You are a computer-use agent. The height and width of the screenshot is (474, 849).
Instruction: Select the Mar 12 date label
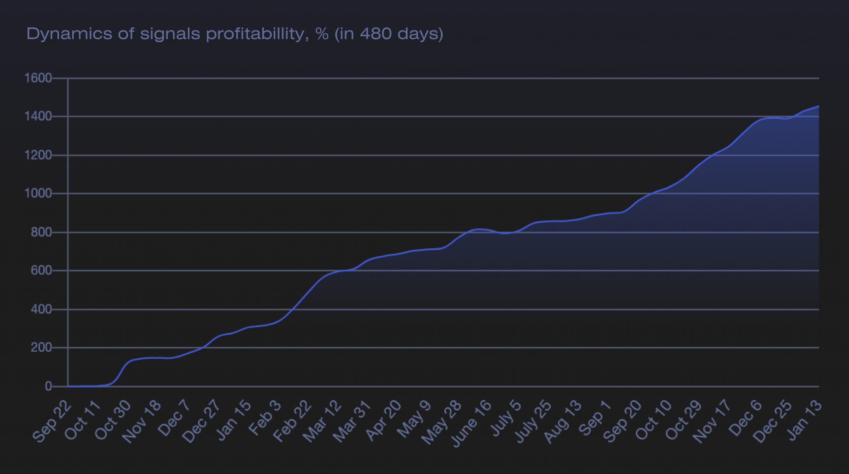[322, 422]
